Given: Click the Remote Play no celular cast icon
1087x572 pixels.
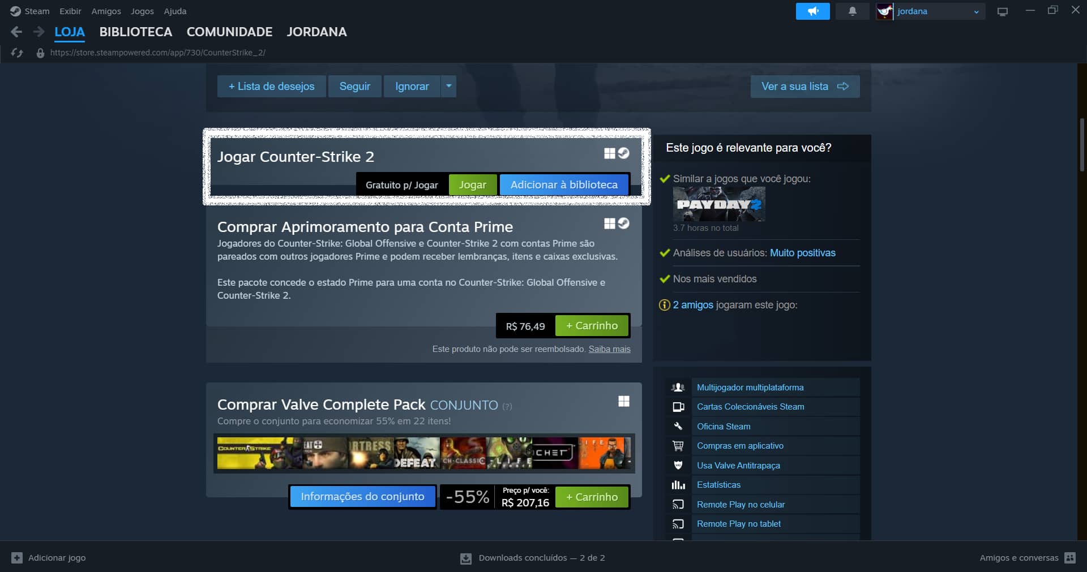Looking at the screenshot, I should [678, 504].
